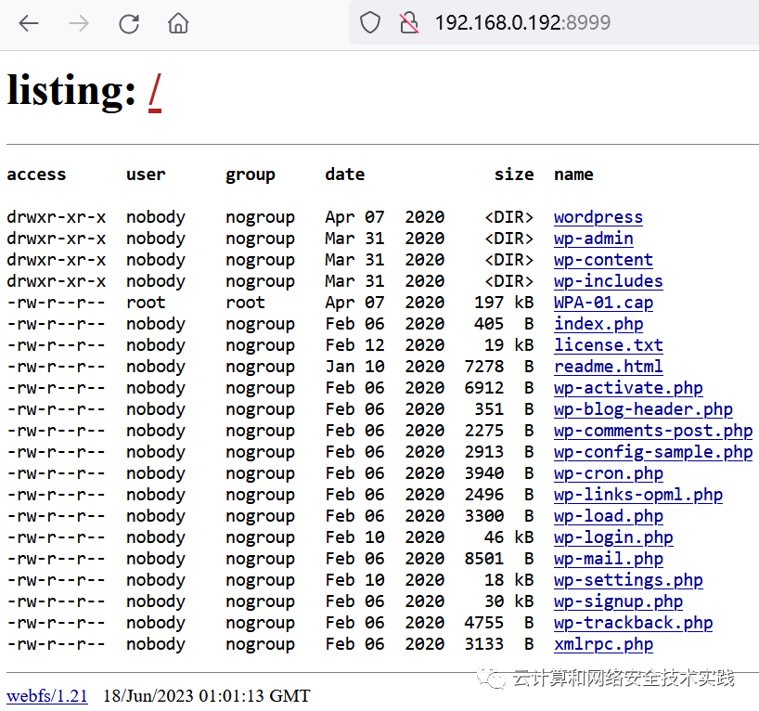This screenshot has height=711, width=759.
Task: Go back to the previous page
Action: pyautogui.click(x=29, y=23)
